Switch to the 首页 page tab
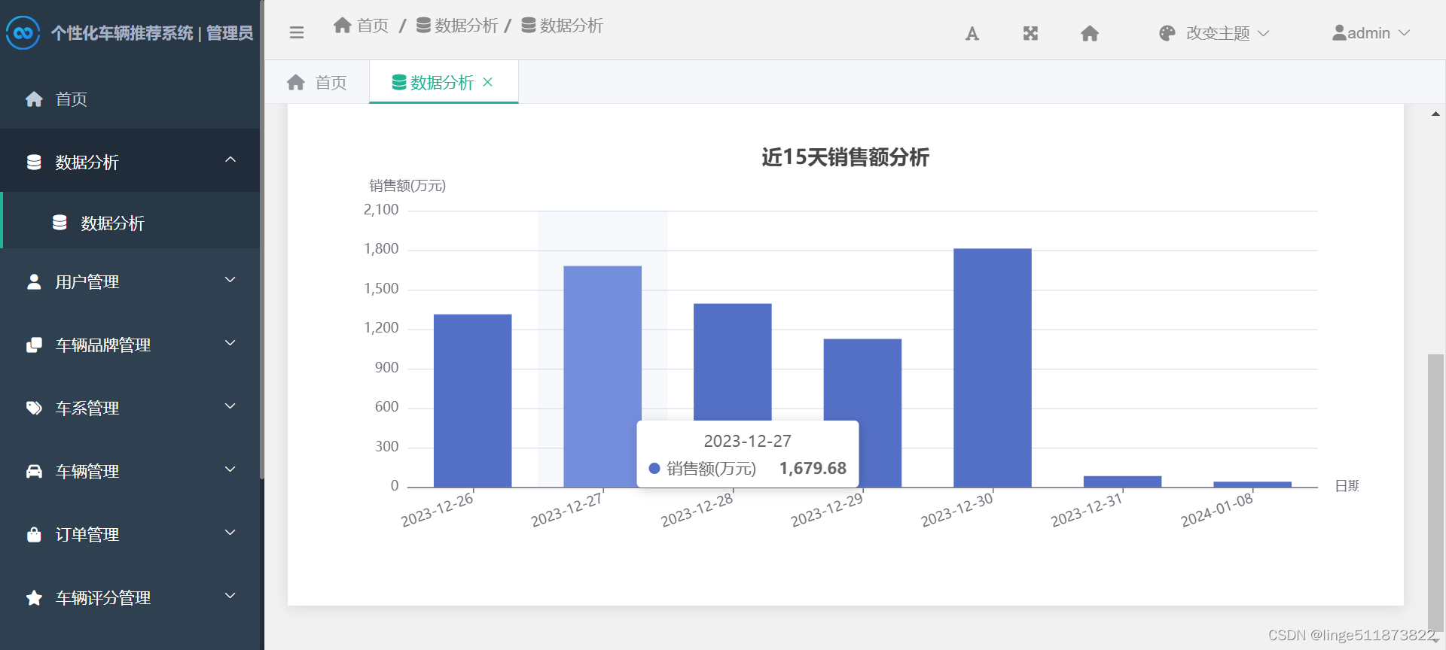Viewport: 1446px width, 650px height. [x=317, y=82]
